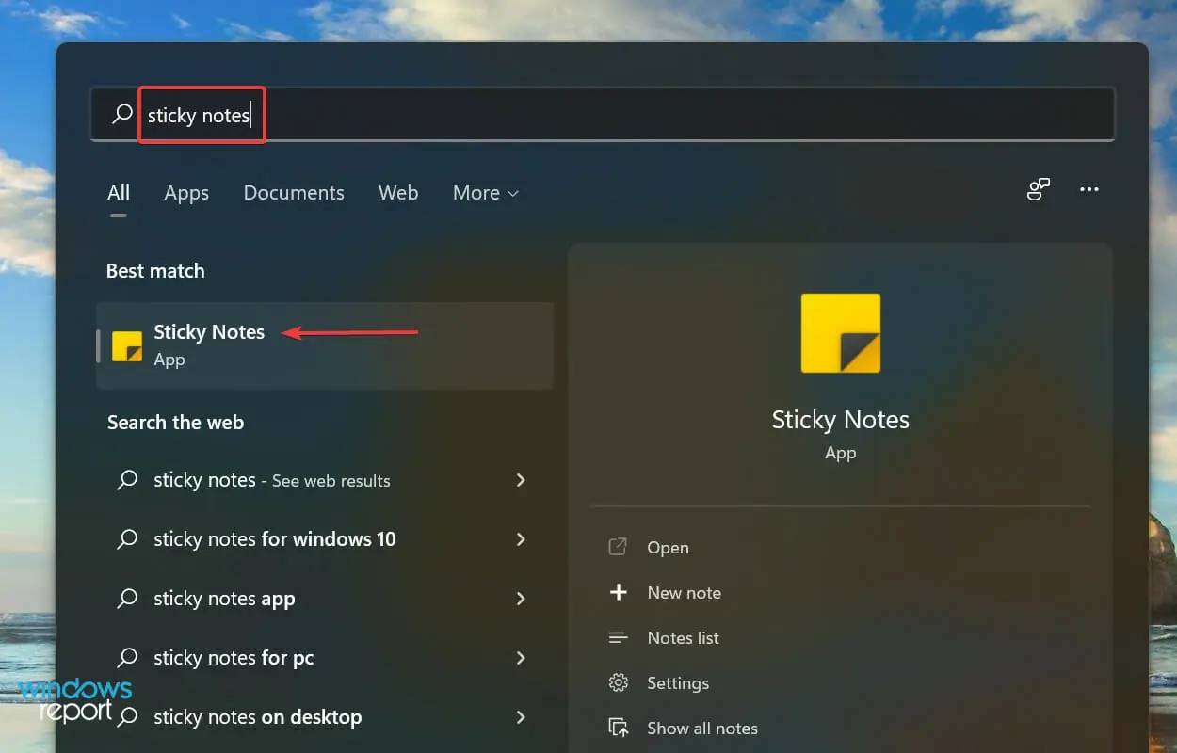Image resolution: width=1177 pixels, height=753 pixels.
Task: Expand arrow for 'sticky notes for windows 10'
Action: (x=521, y=539)
